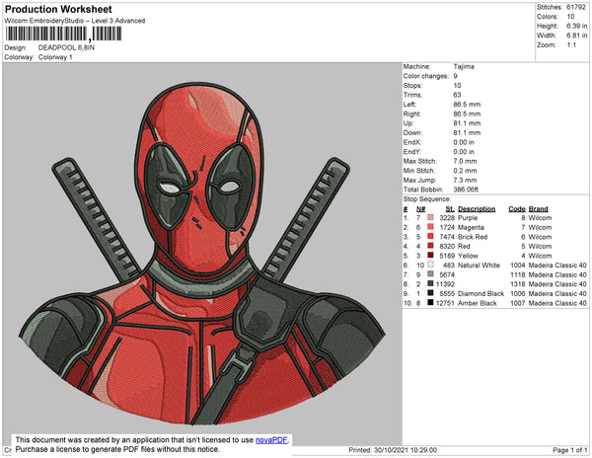Click the Deadpool embroidery design preview
Viewport: 592px width, 458px height.
202,254
